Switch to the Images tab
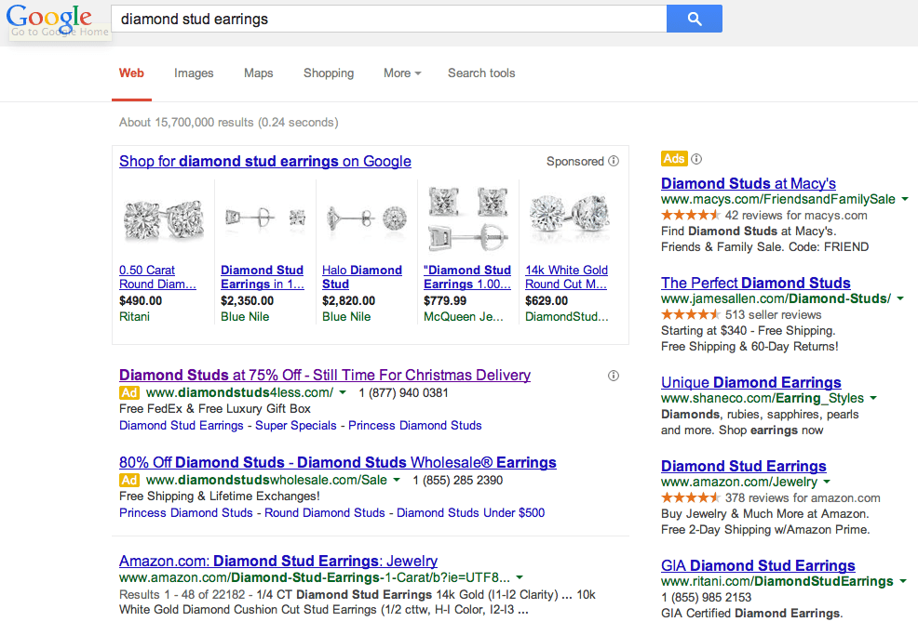This screenshot has height=622, width=918. (194, 73)
